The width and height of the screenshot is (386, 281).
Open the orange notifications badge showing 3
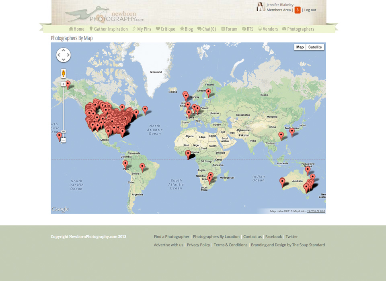pos(298,10)
